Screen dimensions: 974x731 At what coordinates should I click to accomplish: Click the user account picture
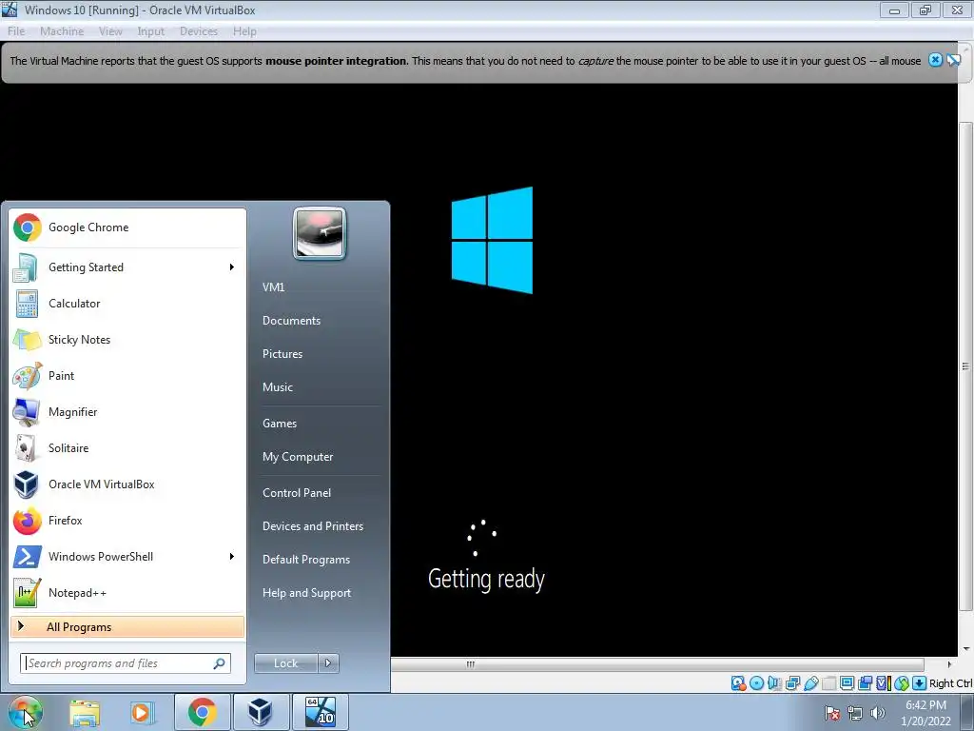pos(320,233)
